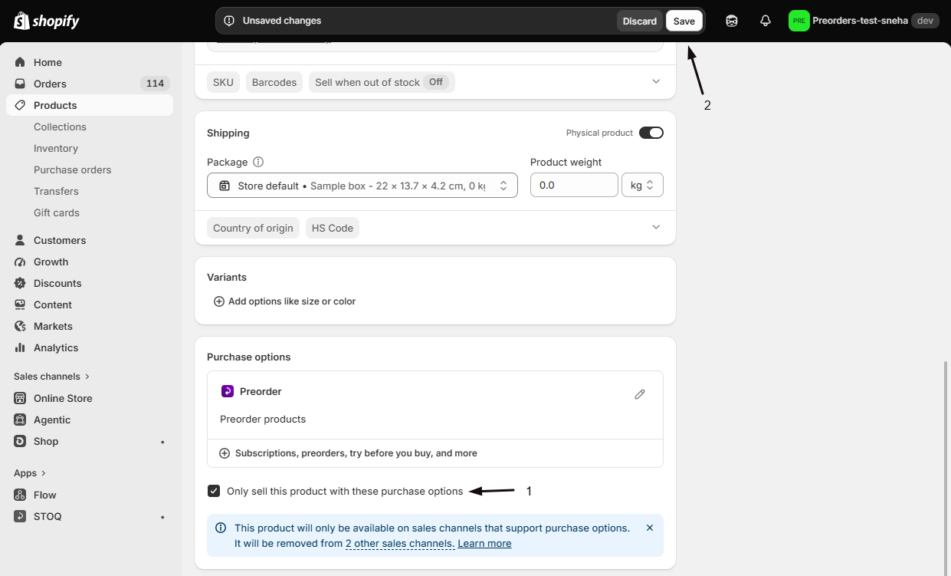
Task: Click the Barcodes tag
Action: (274, 82)
